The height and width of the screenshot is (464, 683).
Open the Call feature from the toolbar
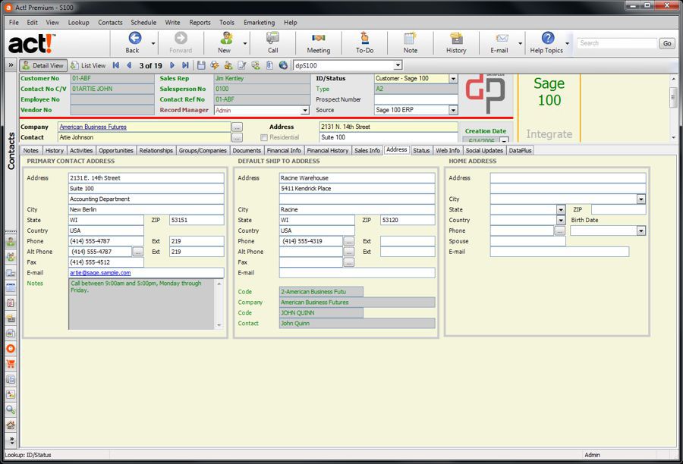pyautogui.click(x=273, y=43)
